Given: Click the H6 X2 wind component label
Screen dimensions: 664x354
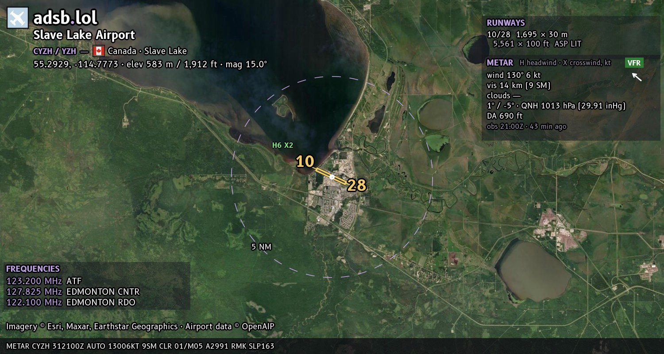Looking at the screenshot, I should coord(282,145).
